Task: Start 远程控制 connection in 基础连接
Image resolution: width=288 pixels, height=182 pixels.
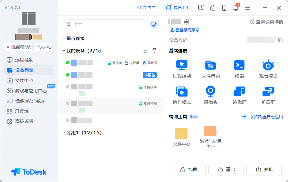Action: tap(182, 65)
